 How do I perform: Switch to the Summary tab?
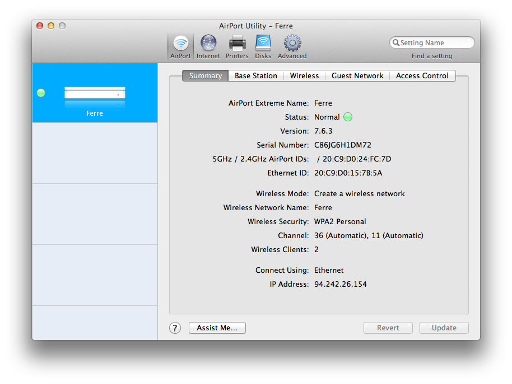[206, 76]
